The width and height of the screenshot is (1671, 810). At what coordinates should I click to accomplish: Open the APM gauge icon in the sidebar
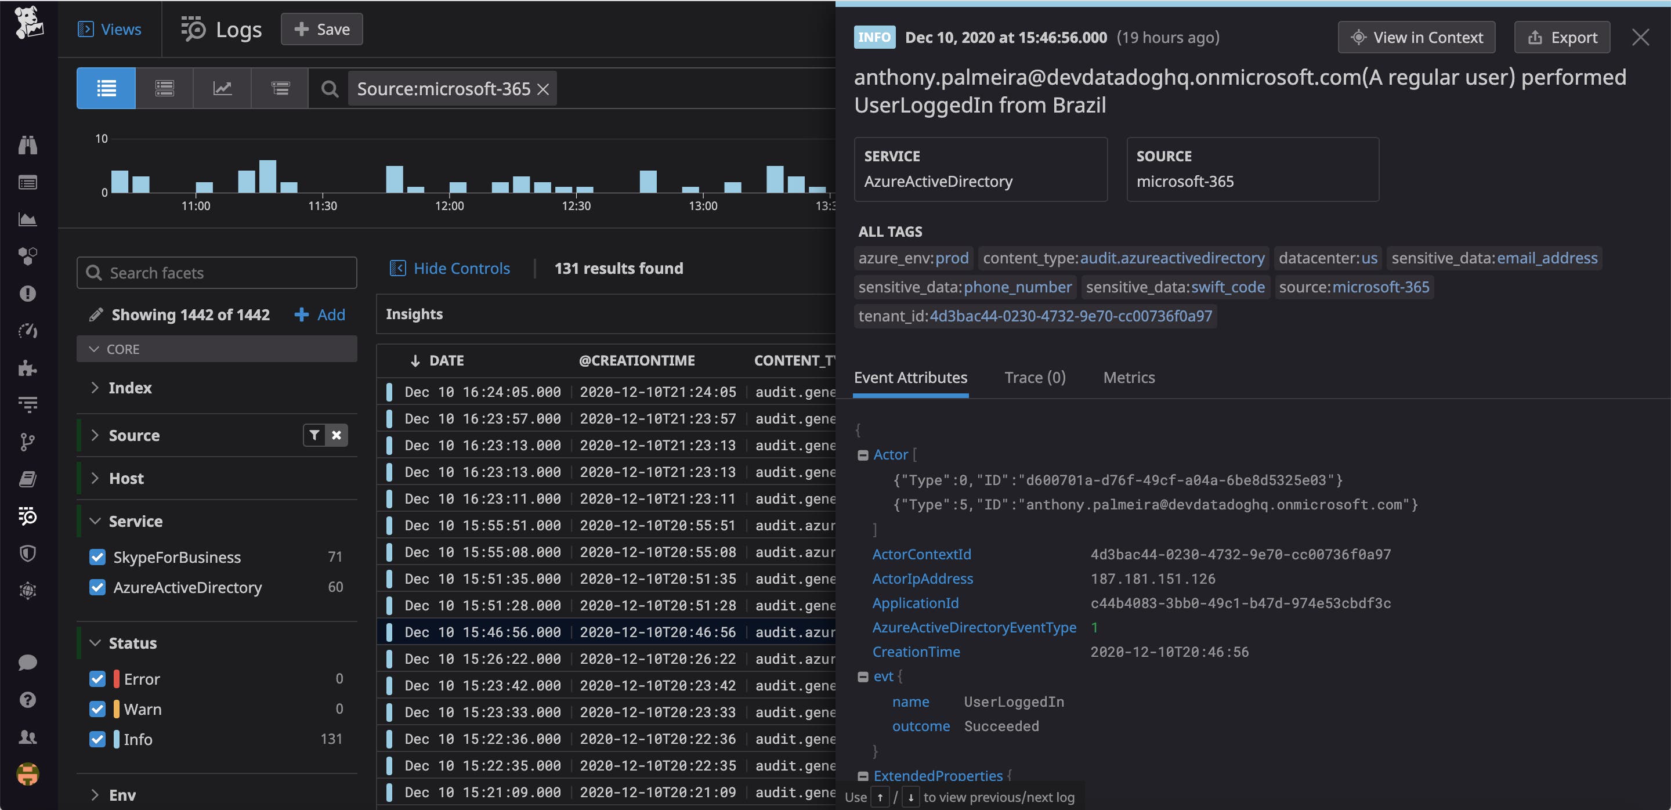[28, 331]
